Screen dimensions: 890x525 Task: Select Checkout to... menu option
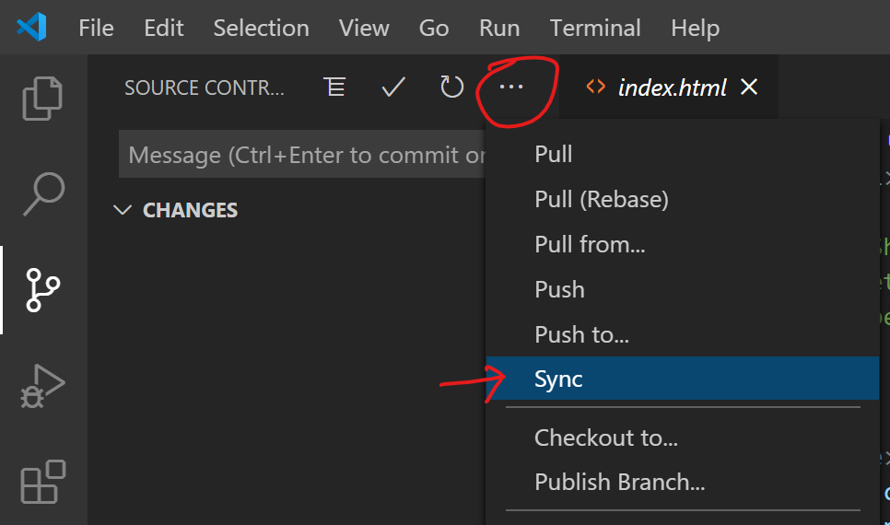605,437
